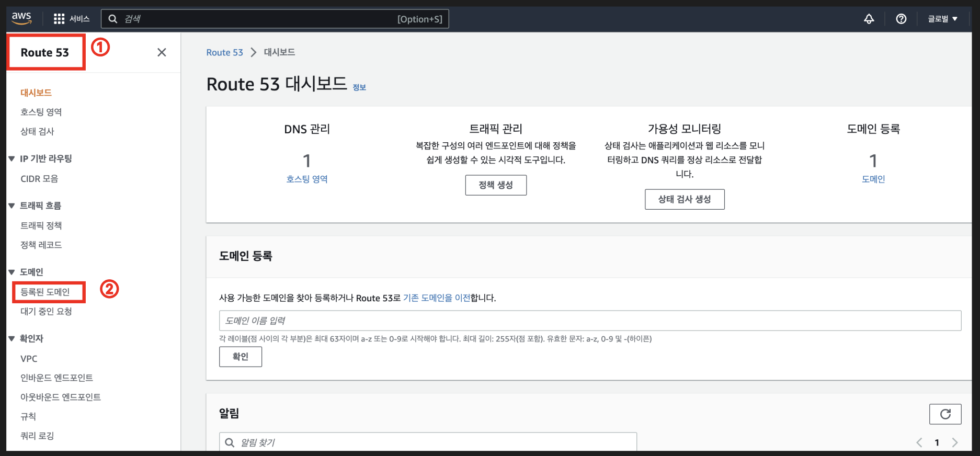Go to previous alerts page arrow
980x456 pixels.
(919, 442)
